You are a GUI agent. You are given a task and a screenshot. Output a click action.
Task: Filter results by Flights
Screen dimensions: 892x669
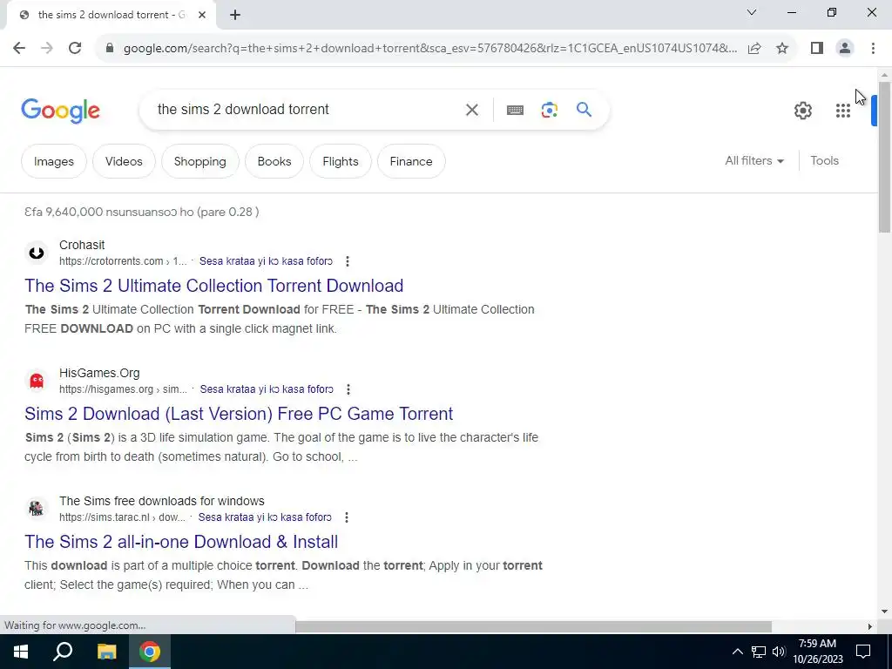341,161
